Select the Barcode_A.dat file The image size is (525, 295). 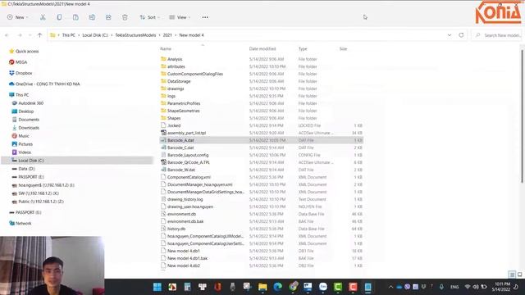click(x=262, y=140)
